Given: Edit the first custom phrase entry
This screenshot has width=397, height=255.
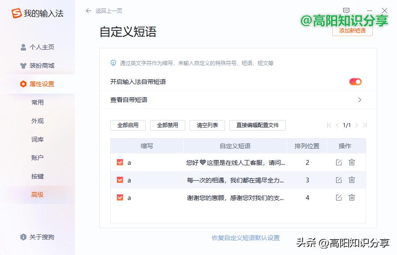Looking at the screenshot, I should pyautogui.click(x=337, y=162).
